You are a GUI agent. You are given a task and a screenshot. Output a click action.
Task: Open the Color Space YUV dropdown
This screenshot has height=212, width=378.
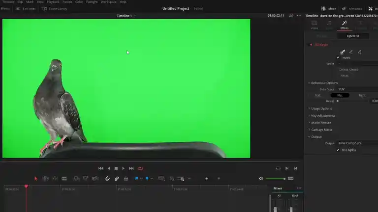[x=357, y=89]
